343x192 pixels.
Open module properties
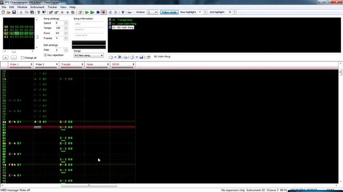(80, 12)
